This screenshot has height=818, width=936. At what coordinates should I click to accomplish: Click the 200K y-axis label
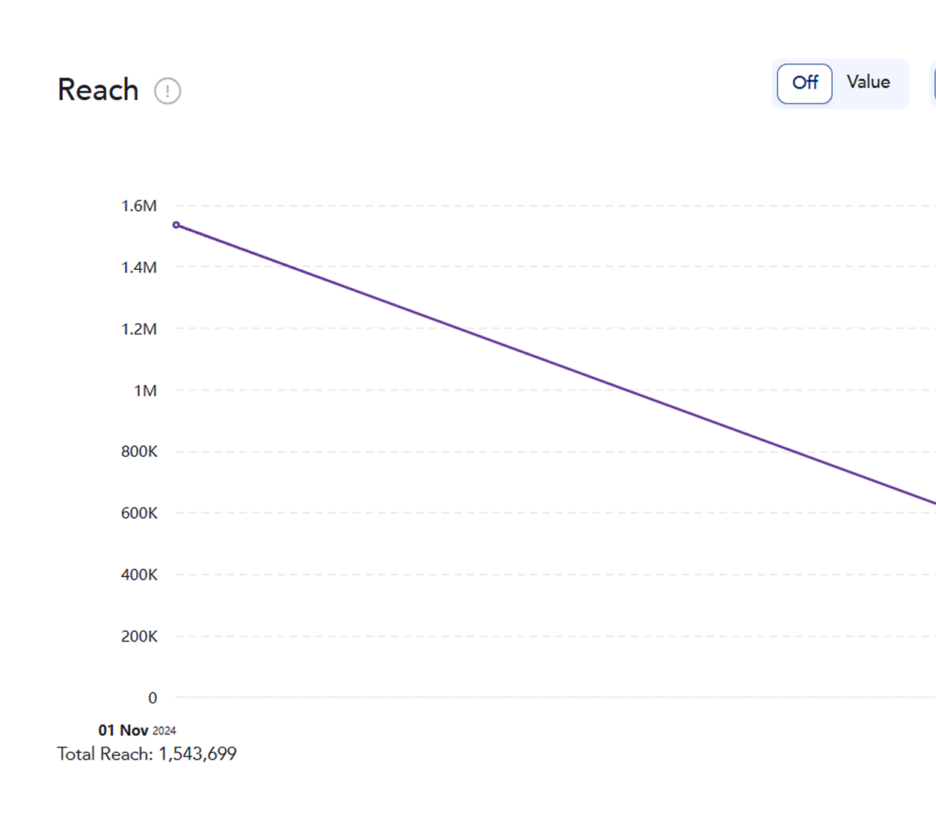click(139, 636)
